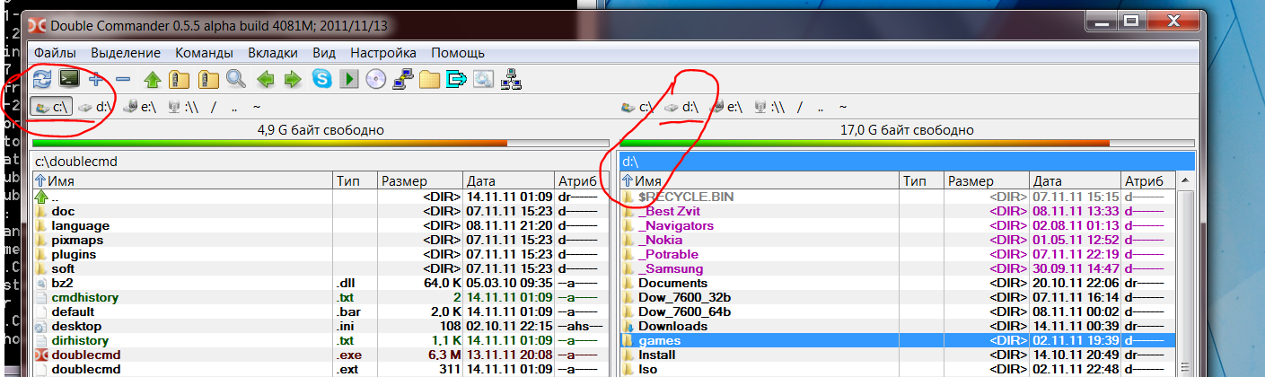Open the Настройка menu
1265x377 pixels.
pos(382,53)
